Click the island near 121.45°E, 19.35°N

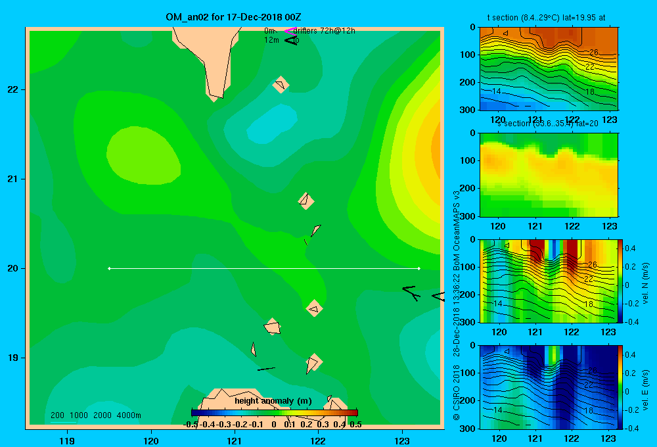tap(273, 326)
